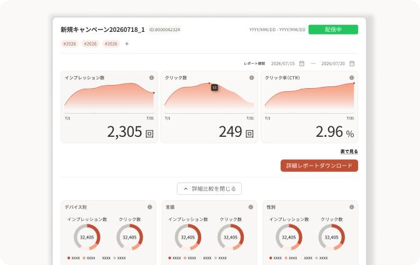Click campaign title 新規キャンペーン20260718_1
The height and width of the screenshot is (265, 420).
tap(102, 29)
